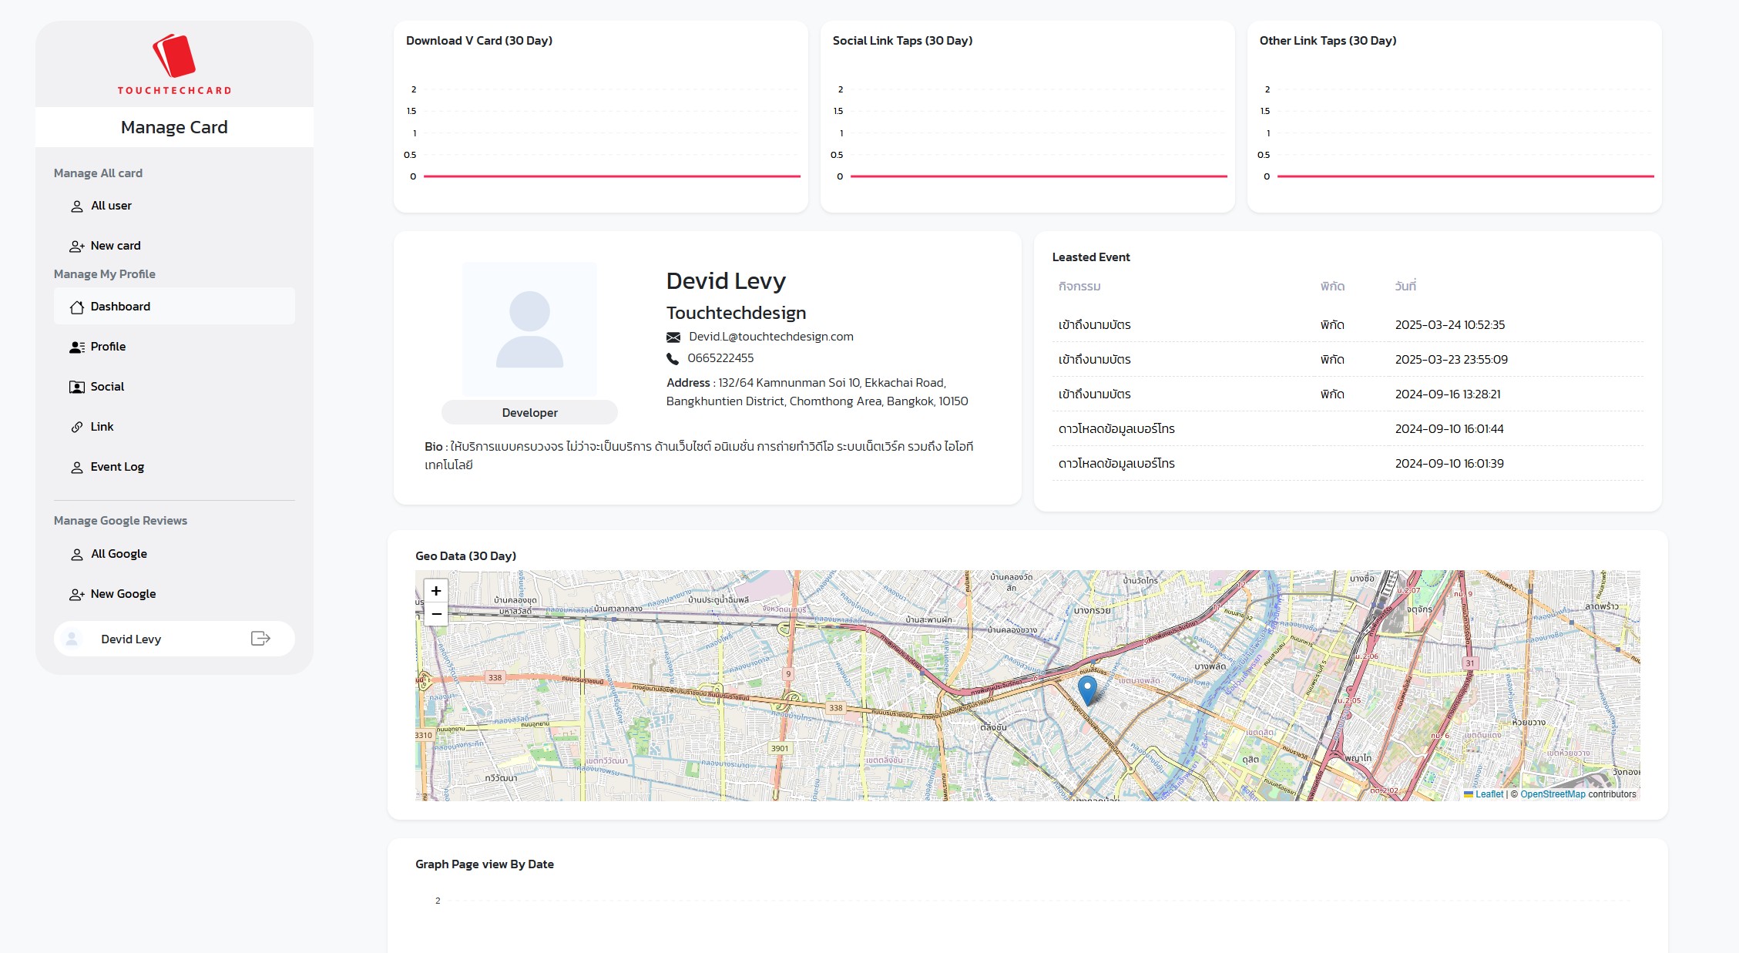Zoom in on the geo map
Viewport: 1739px width, 953px height.
click(x=436, y=591)
